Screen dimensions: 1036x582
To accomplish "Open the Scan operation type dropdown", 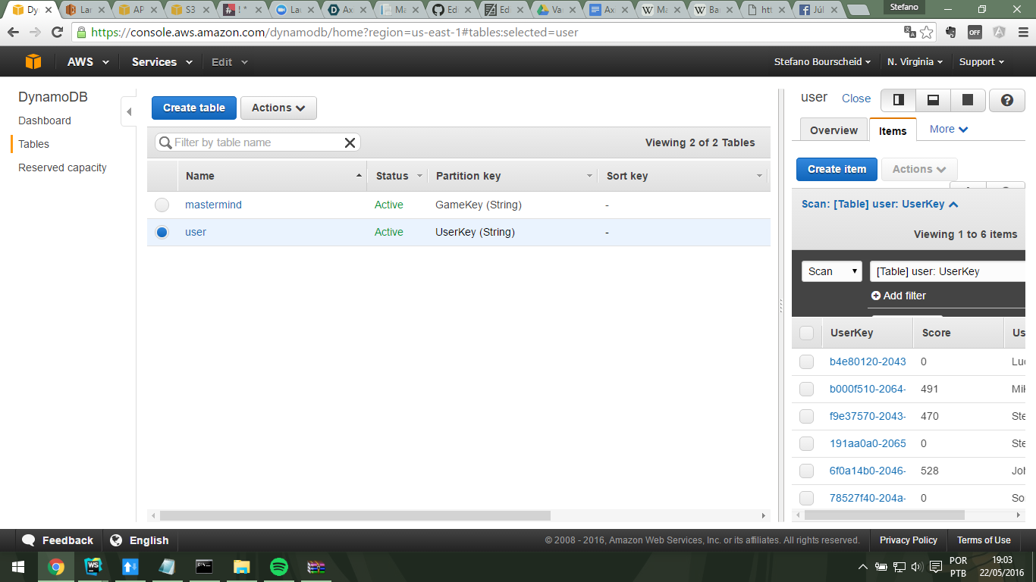I will pos(832,271).
